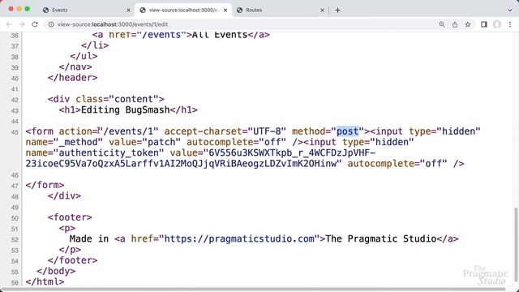Toggle the side panel icon
The width and height of the screenshot is (519, 292).
(484, 24)
